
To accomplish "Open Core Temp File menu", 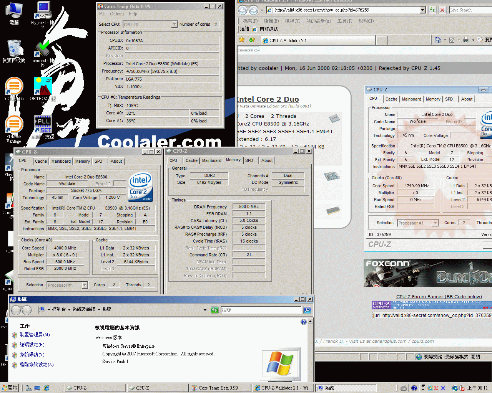I will [102, 14].
